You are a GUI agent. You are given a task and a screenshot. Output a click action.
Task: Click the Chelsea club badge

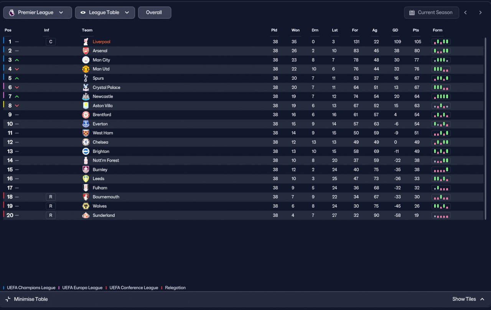pyautogui.click(x=86, y=142)
